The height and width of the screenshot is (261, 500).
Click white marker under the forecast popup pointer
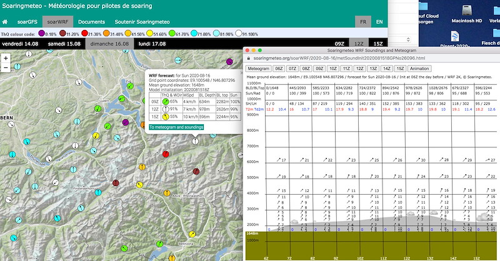195,141
